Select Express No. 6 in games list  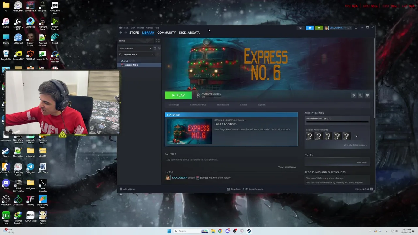139,65
